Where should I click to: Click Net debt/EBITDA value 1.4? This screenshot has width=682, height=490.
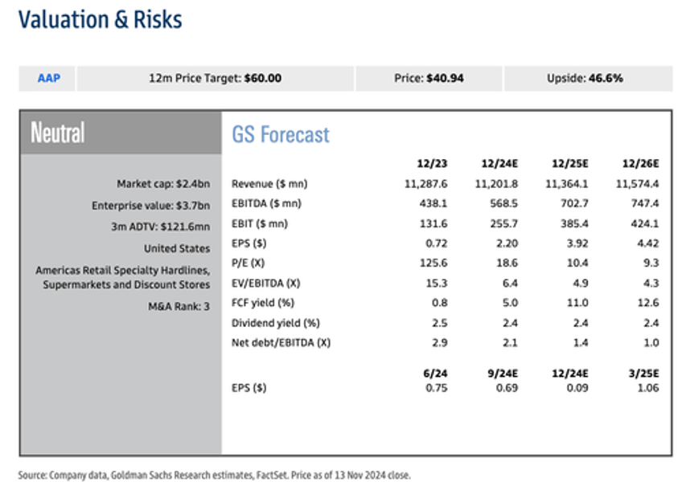click(580, 343)
